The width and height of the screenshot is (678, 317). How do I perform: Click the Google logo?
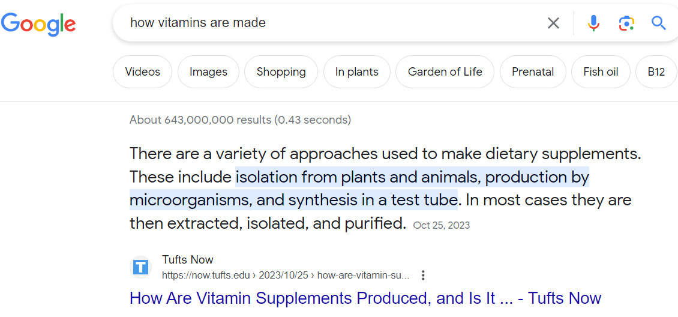38,23
